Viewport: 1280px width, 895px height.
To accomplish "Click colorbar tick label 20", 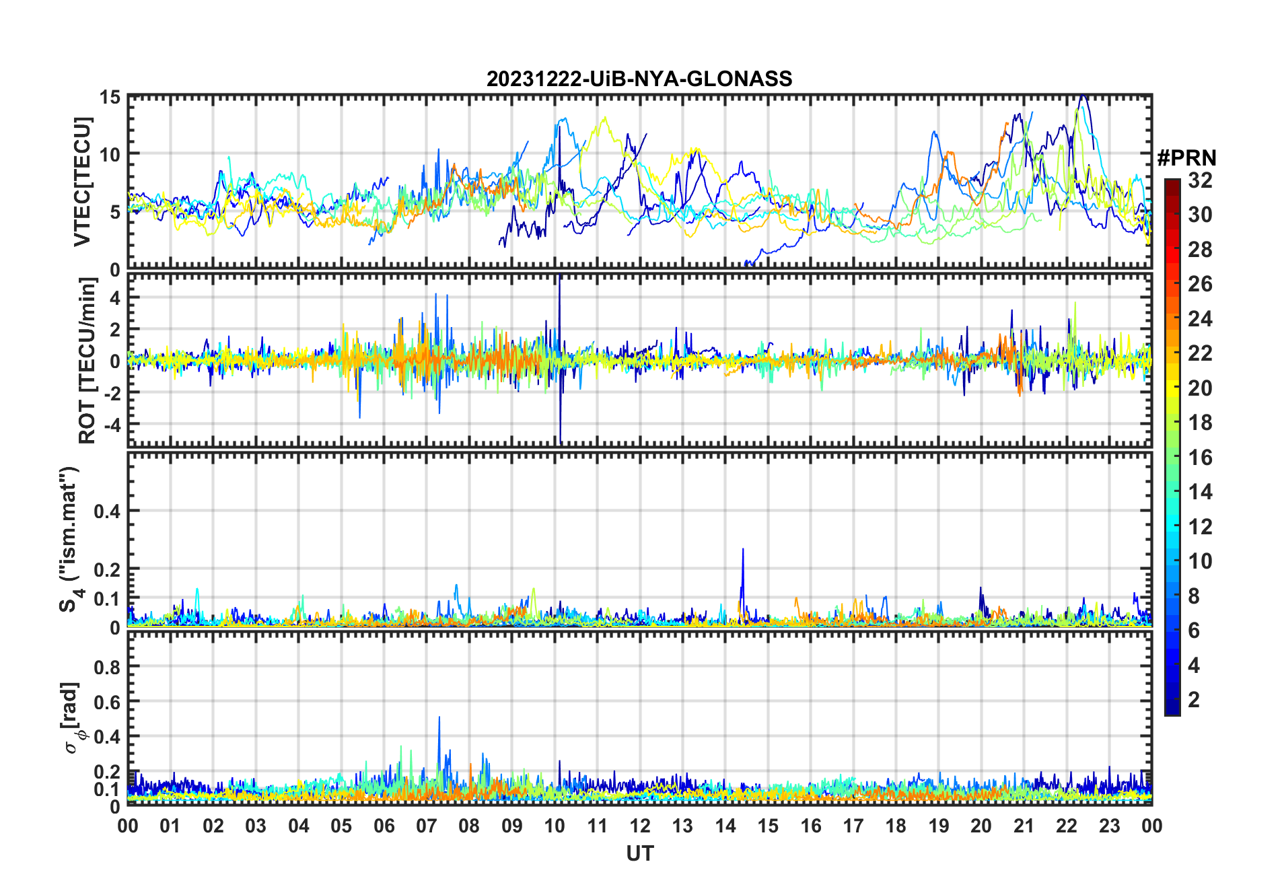I will [x=1200, y=388].
